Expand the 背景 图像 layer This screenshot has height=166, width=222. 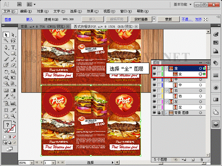pos(166,113)
